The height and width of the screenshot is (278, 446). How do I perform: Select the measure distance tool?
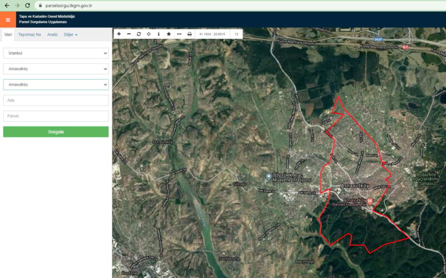click(179, 34)
